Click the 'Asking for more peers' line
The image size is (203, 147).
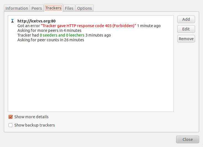[49, 30]
